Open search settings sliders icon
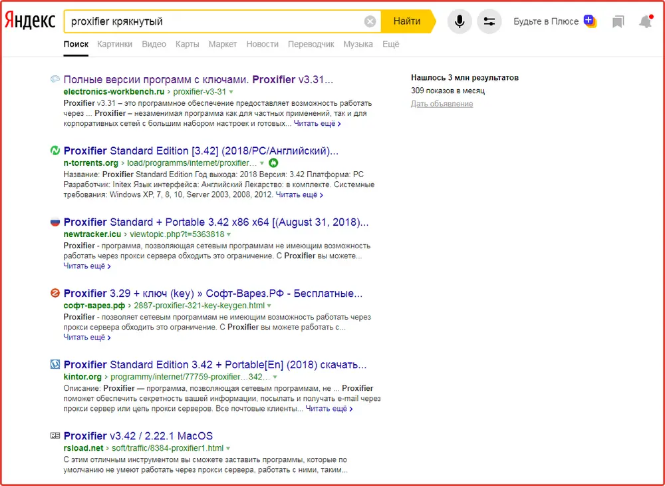665x486 pixels. click(489, 21)
